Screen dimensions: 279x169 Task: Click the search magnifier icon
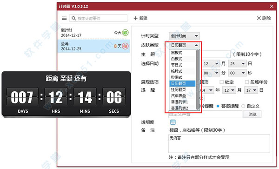[x=73, y=18]
